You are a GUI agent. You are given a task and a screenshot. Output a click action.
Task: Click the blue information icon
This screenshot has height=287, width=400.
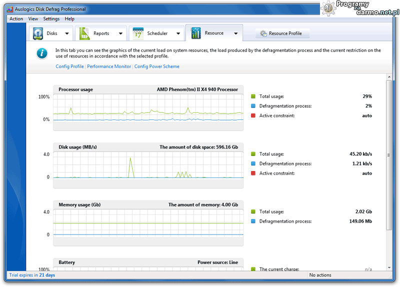click(x=43, y=53)
